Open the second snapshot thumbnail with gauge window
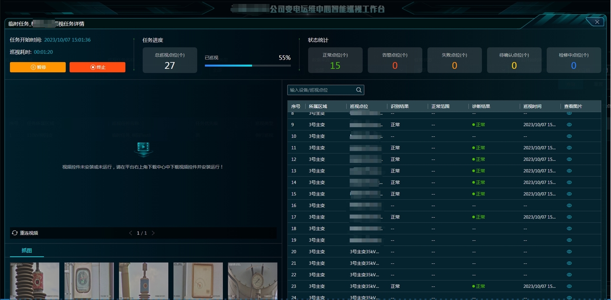The image size is (611, 300). point(89,281)
